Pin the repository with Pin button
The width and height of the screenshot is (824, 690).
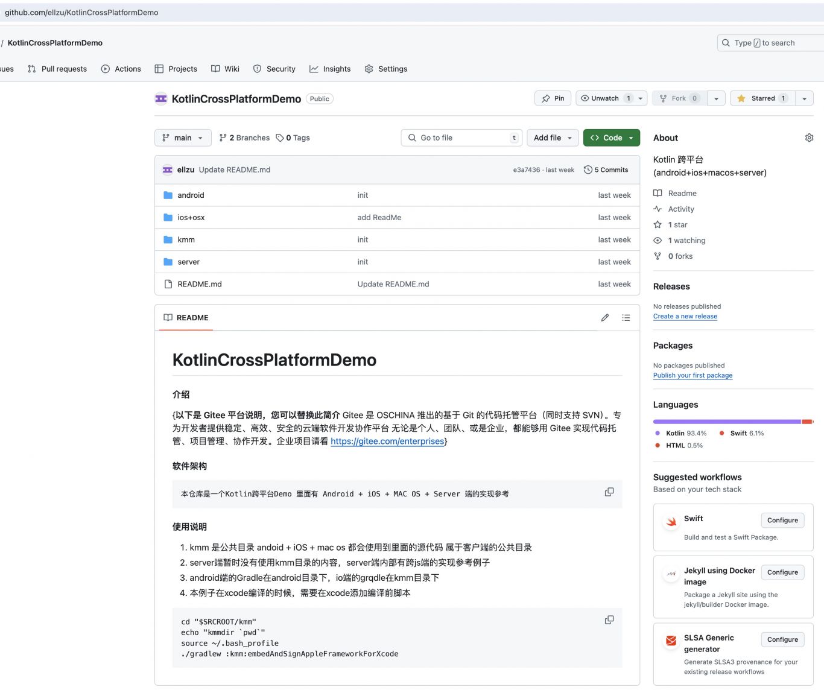[x=553, y=98]
